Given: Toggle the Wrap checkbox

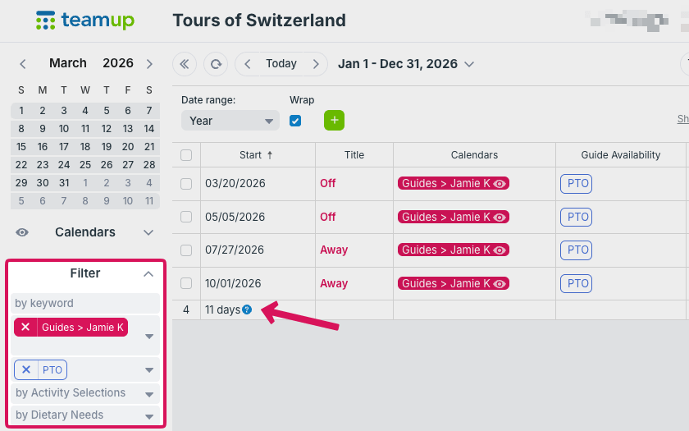Looking at the screenshot, I should coord(295,121).
